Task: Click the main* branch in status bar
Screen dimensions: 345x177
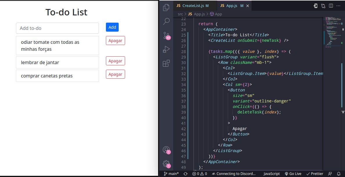Action: pyautogui.click(x=171, y=174)
